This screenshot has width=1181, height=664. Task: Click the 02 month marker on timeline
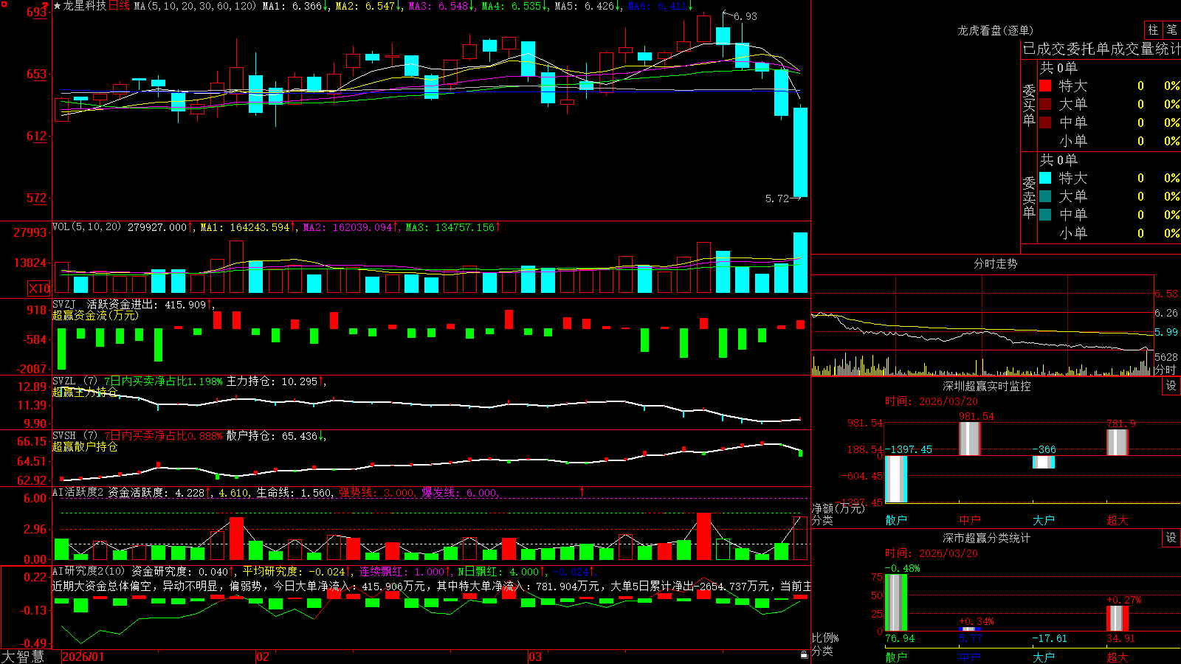click(x=263, y=657)
